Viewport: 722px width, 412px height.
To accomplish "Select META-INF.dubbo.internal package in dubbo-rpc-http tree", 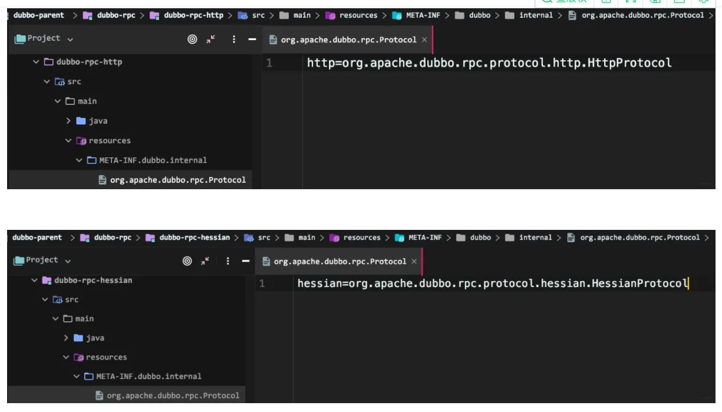I will click(x=147, y=160).
